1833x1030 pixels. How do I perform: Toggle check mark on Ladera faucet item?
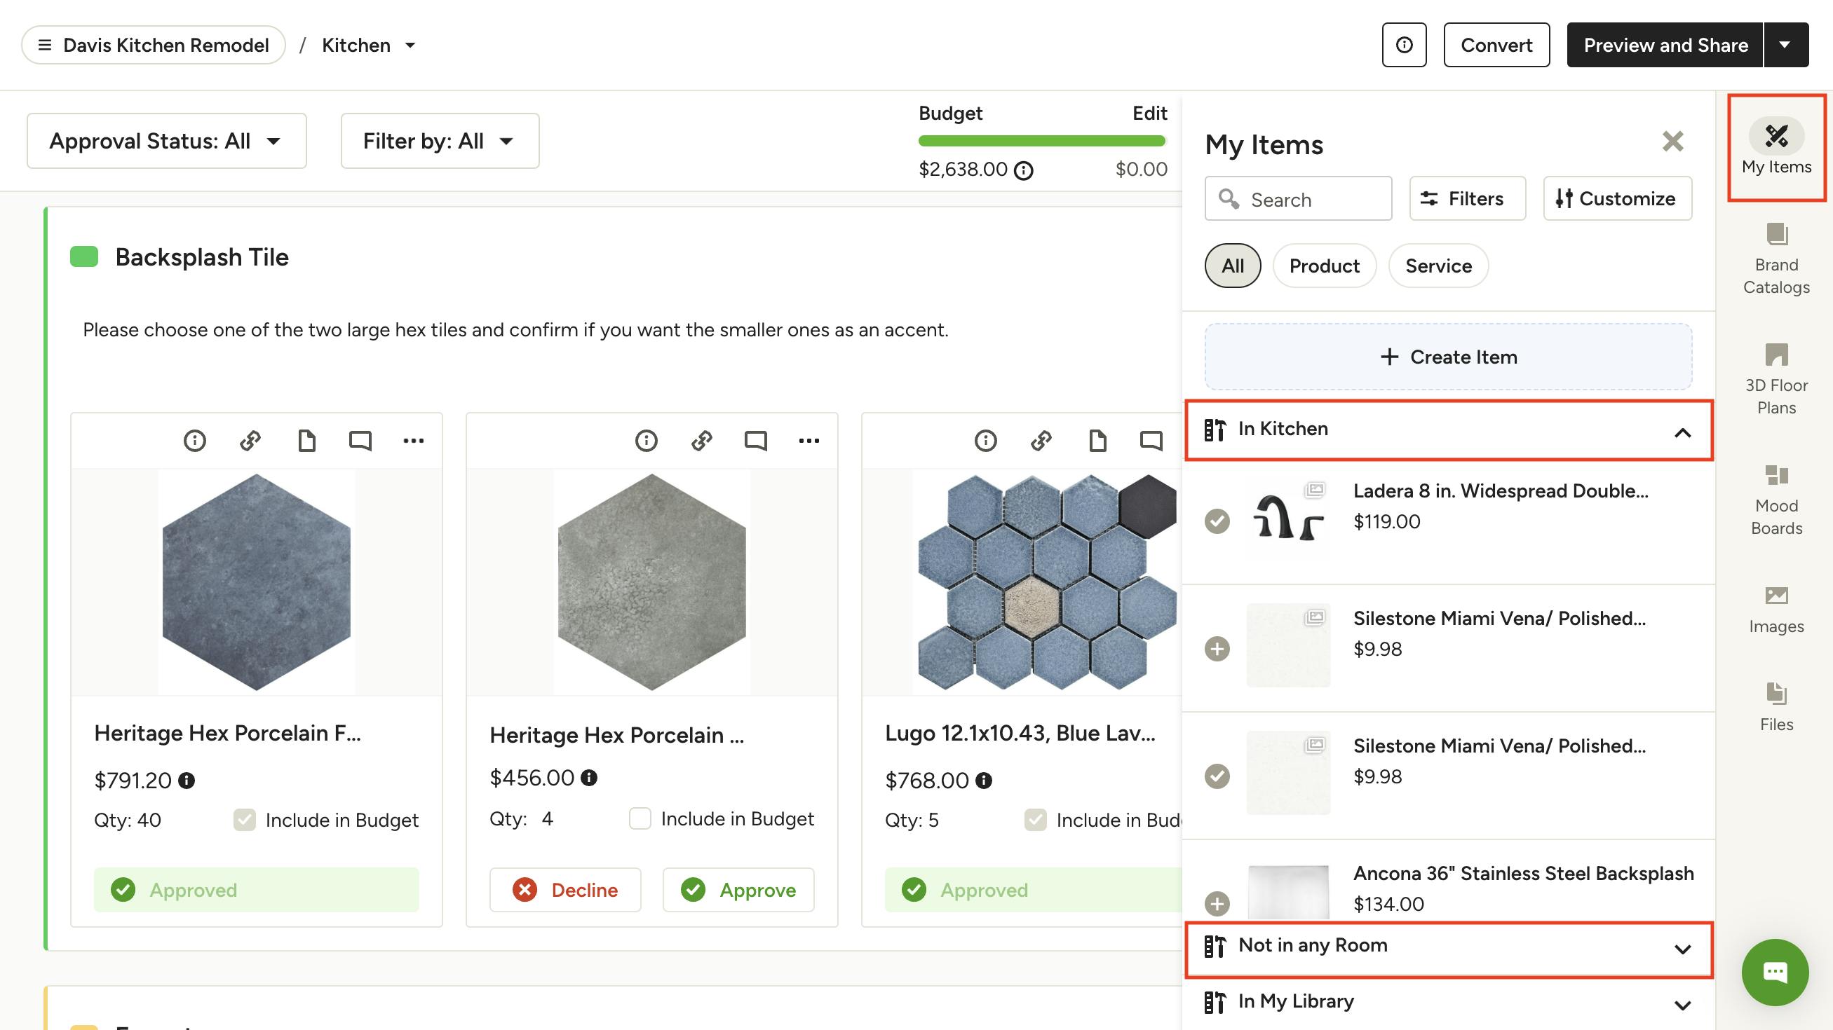1217,521
